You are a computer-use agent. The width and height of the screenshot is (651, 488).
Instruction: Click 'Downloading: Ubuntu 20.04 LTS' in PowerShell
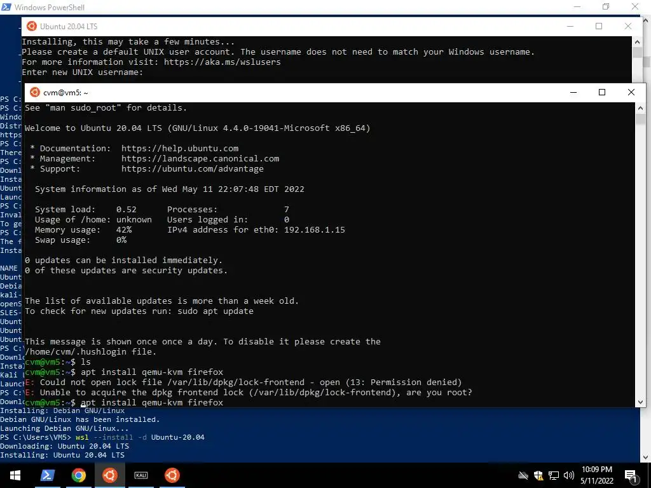point(64,446)
